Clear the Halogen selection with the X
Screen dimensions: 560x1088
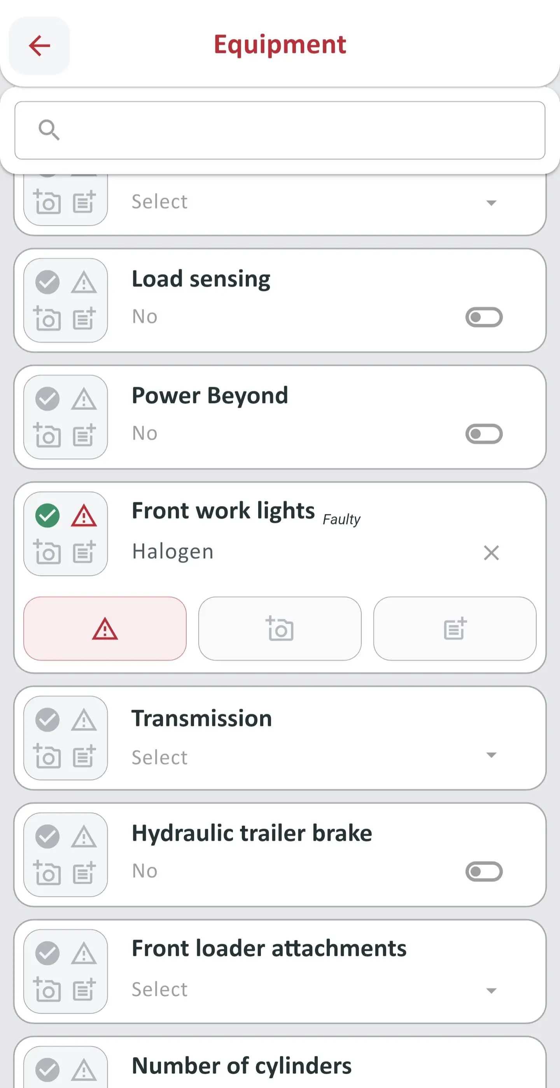pyautogui.click(x=491, y=553)
